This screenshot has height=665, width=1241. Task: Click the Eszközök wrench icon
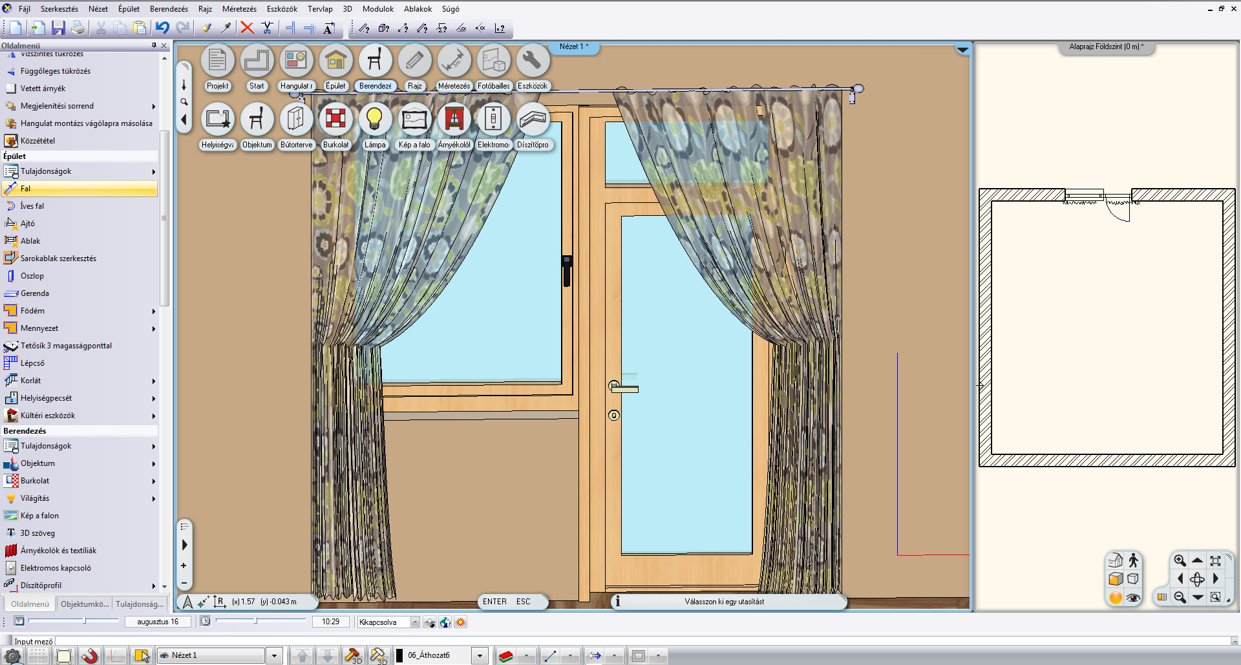[532, 61]
